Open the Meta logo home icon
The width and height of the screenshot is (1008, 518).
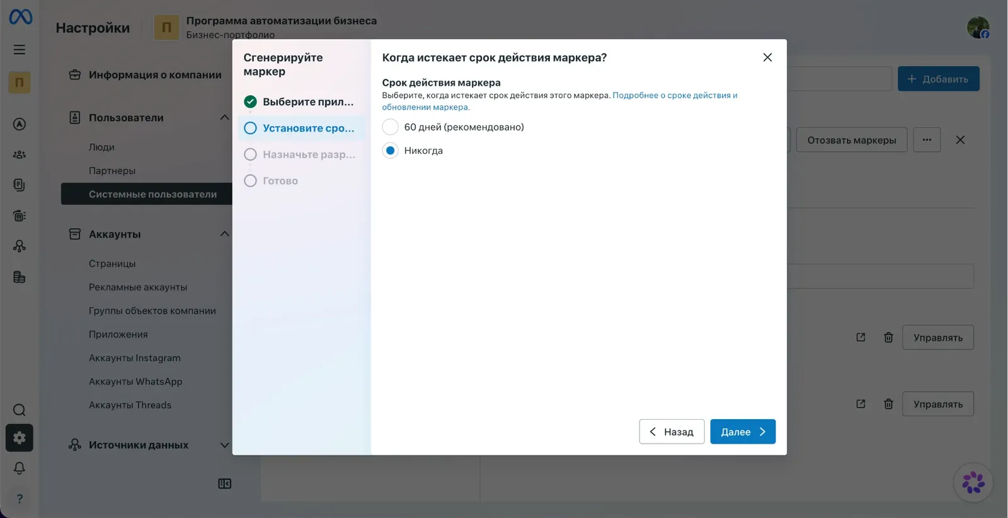[x=20, y=17]
